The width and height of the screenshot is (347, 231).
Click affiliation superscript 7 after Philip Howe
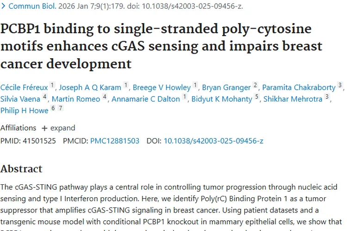click(61, 109)
